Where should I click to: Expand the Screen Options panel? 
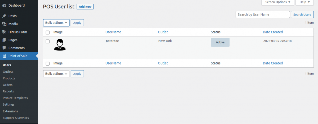[278, 2]
